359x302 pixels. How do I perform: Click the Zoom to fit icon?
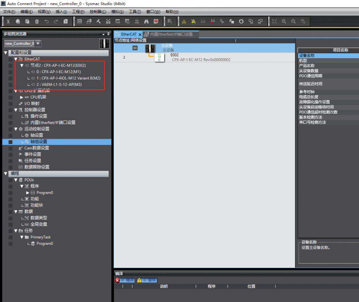(x=274, y=21)
